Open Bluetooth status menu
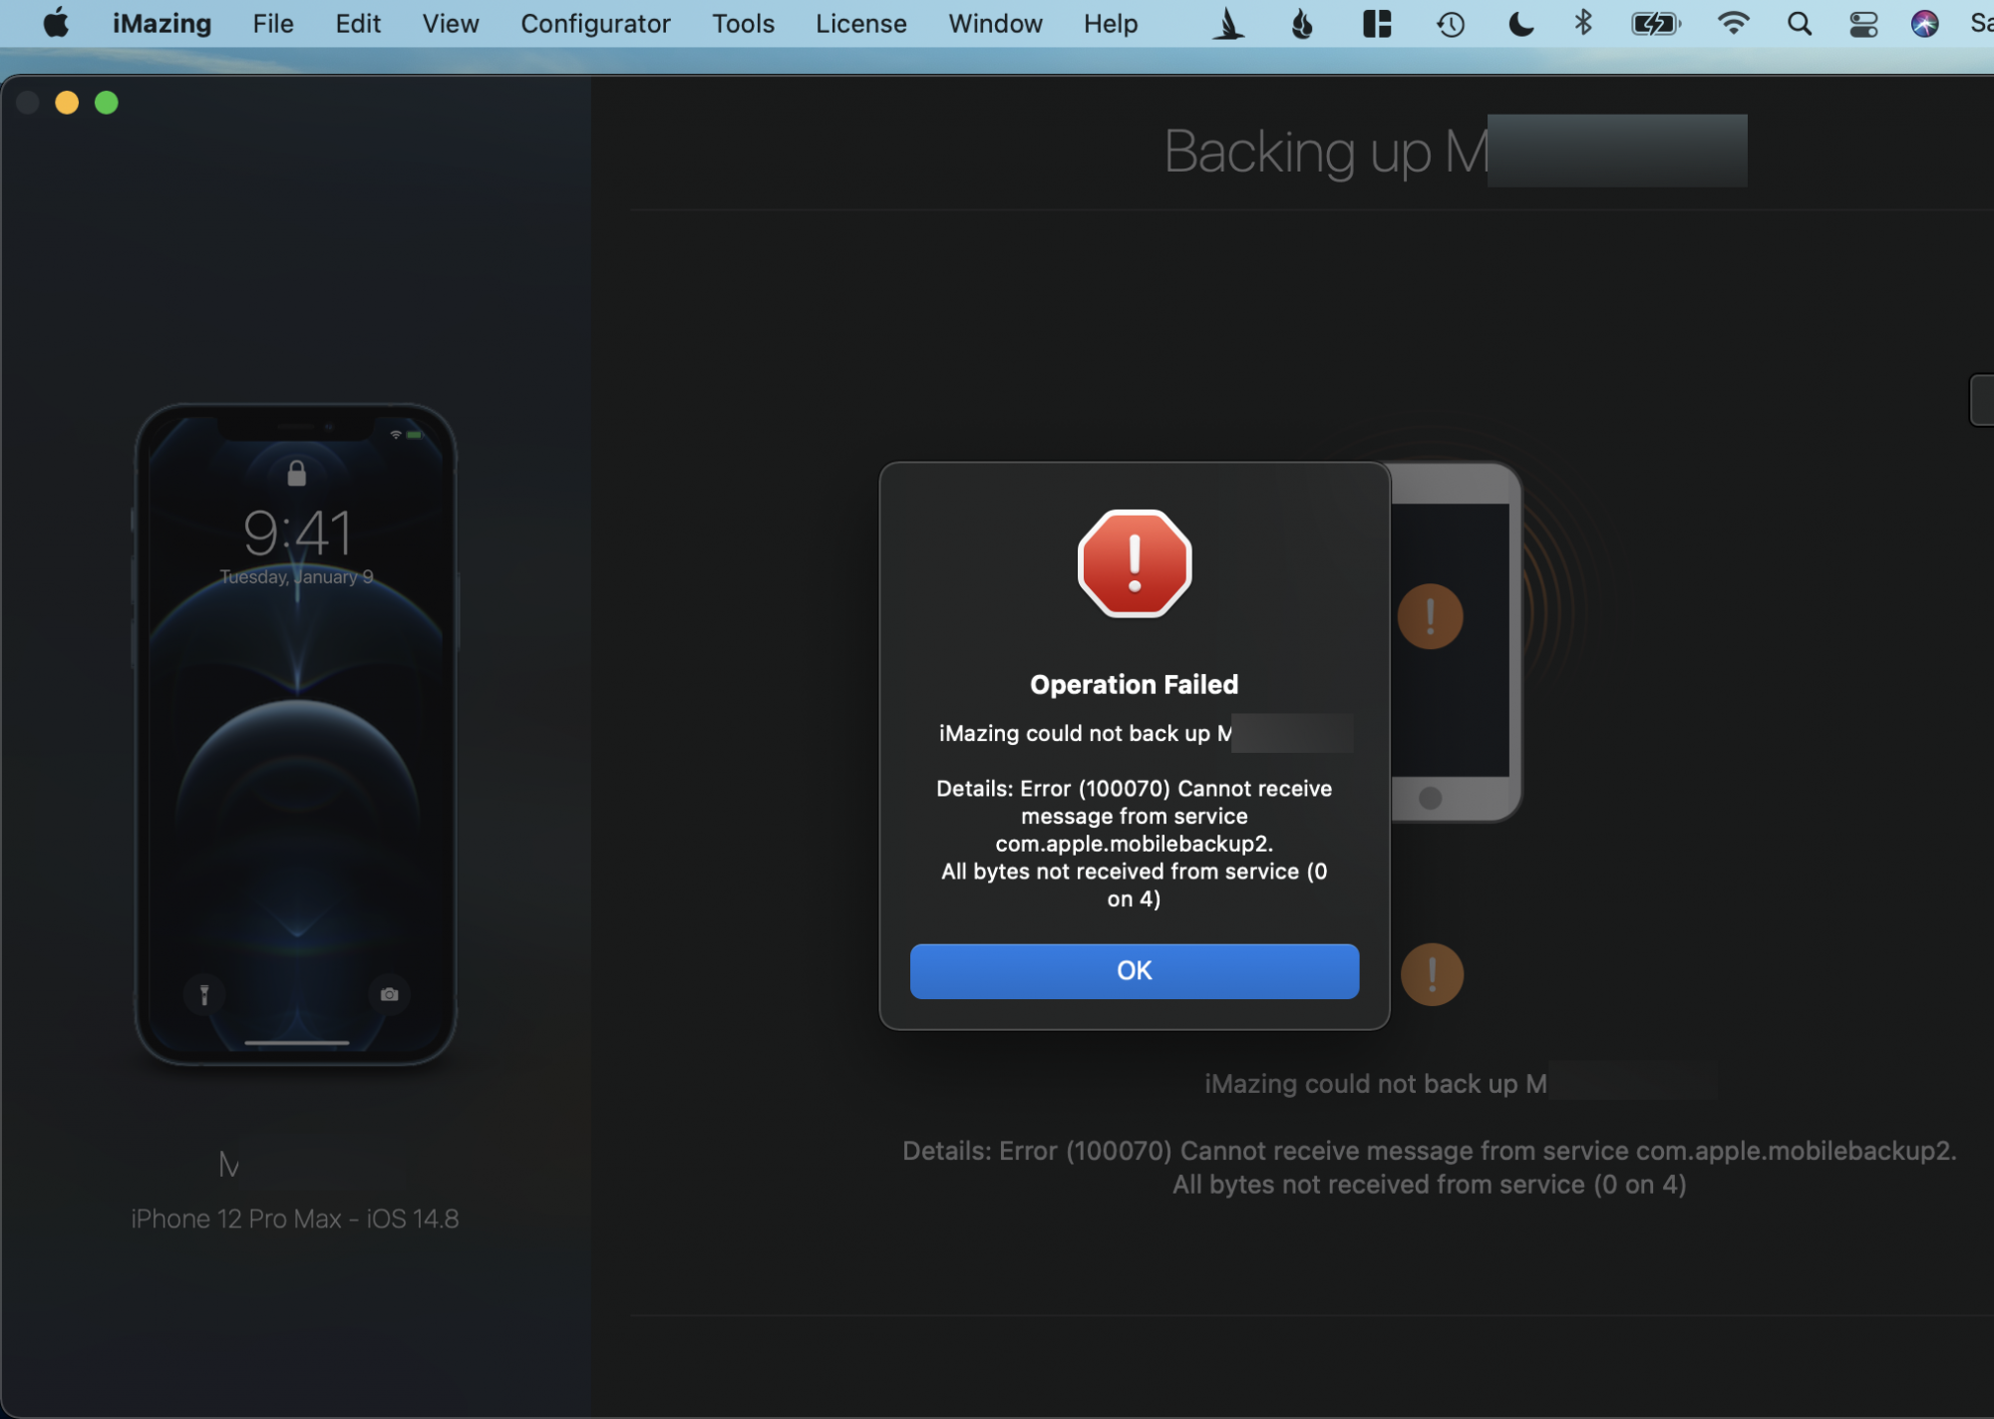Viewport: 1994px width, 1419px height. click(1583, 22)
